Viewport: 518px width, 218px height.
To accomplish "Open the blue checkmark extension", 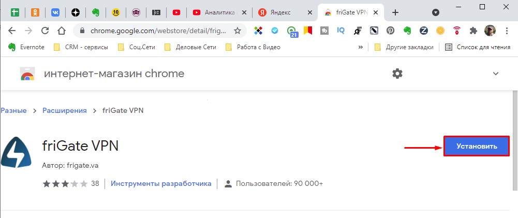I will click(x=275, y=31).
